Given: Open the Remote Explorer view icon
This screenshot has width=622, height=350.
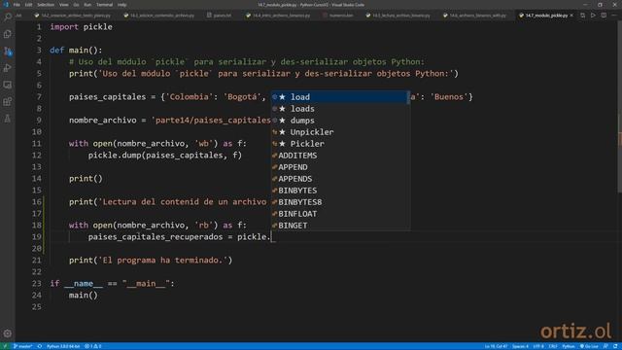Looking at the screenshot, I should [8, 85].
